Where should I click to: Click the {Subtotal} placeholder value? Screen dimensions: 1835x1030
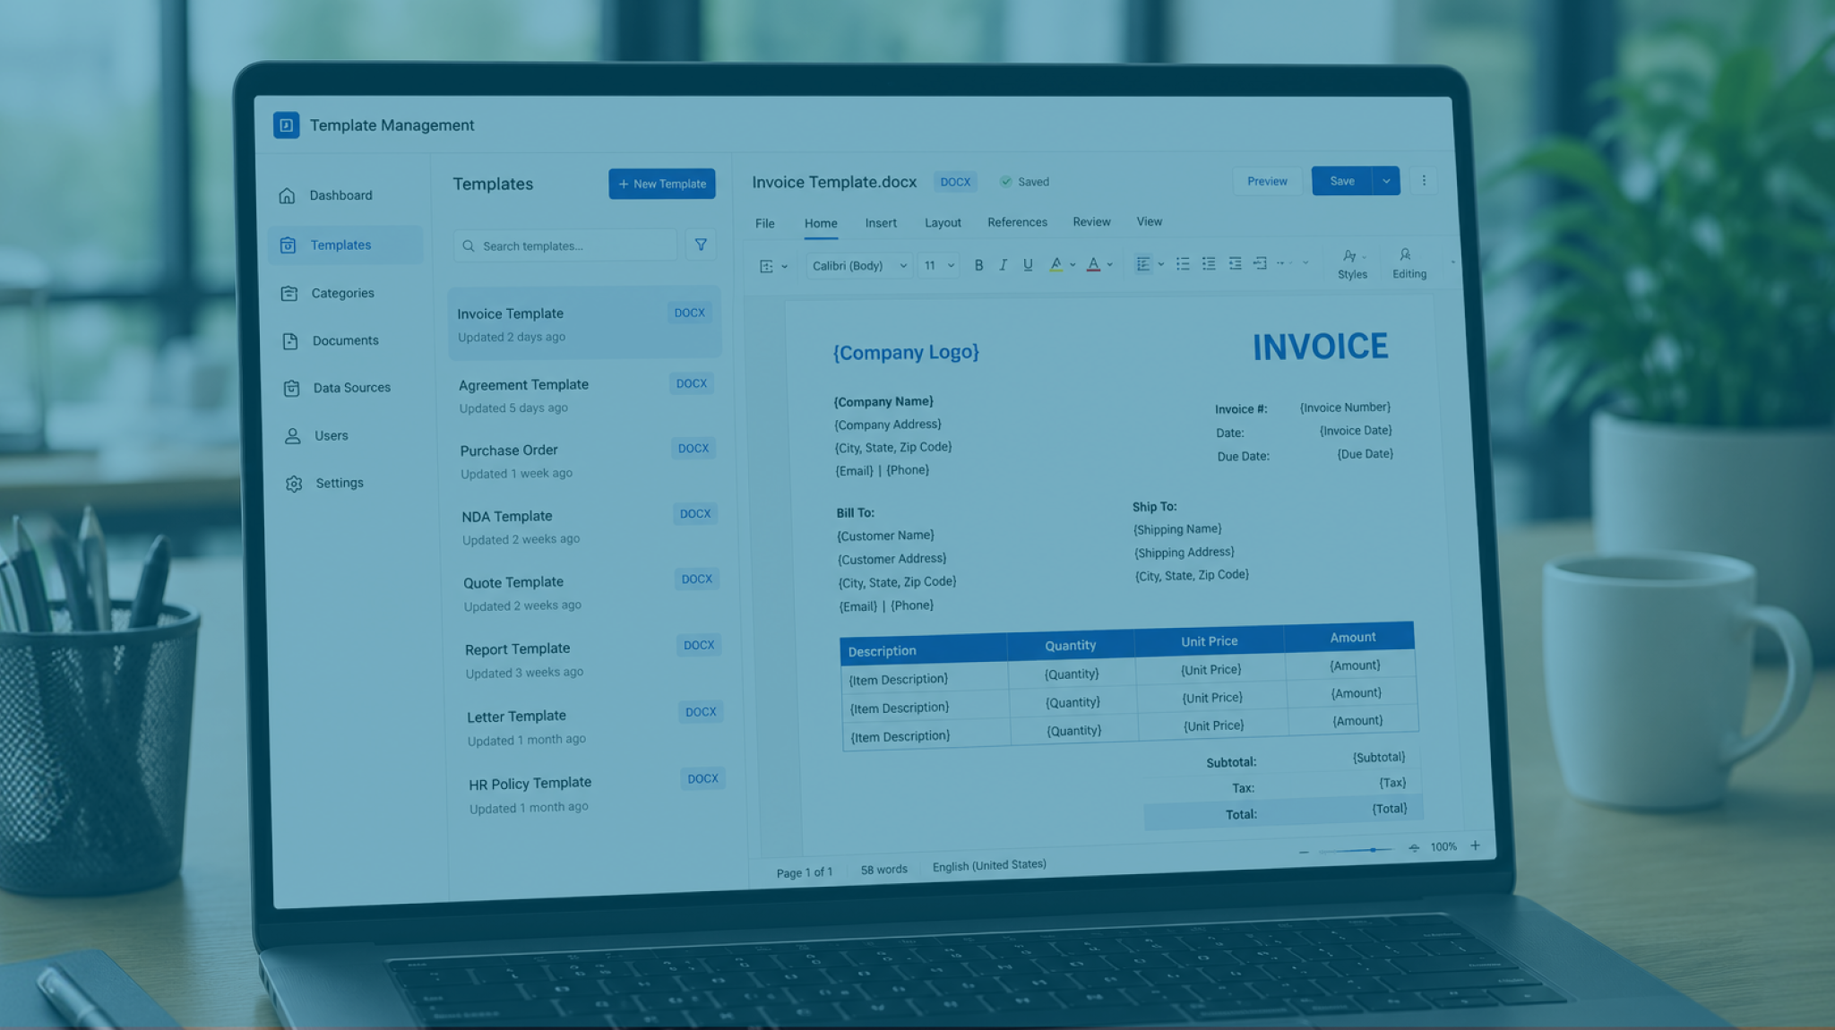(x=1379, y=758)
